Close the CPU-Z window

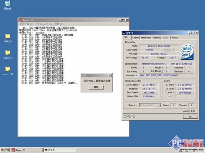coord(197,33)
